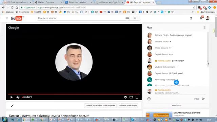Open the Bookmarks folder
Viewport: 217px width, 122px height.
[x=22, y=12]
